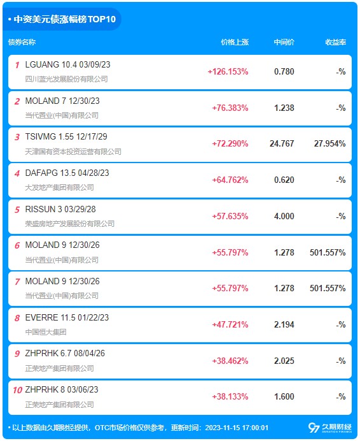Click the 中间价 column header
This screenshot has width=360, height=441.
tap(284, 42)
